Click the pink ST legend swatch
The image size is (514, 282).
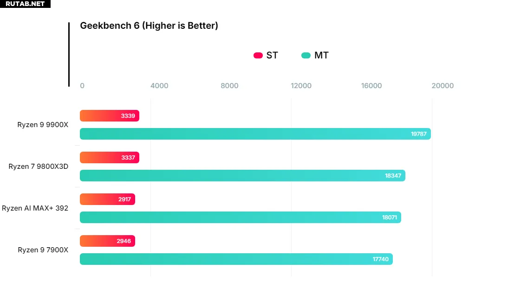point(258,56)
